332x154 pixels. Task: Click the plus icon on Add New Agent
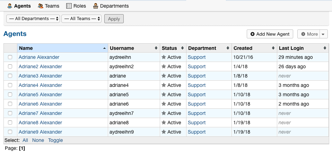point(252,34)
